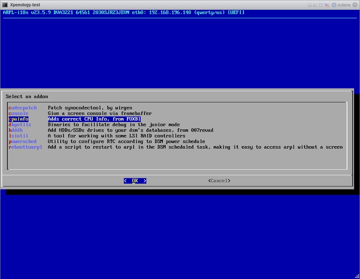This screenshot has width=360, height=279.
Task: Select the console addon entry
Action: (x=18, y=113)
